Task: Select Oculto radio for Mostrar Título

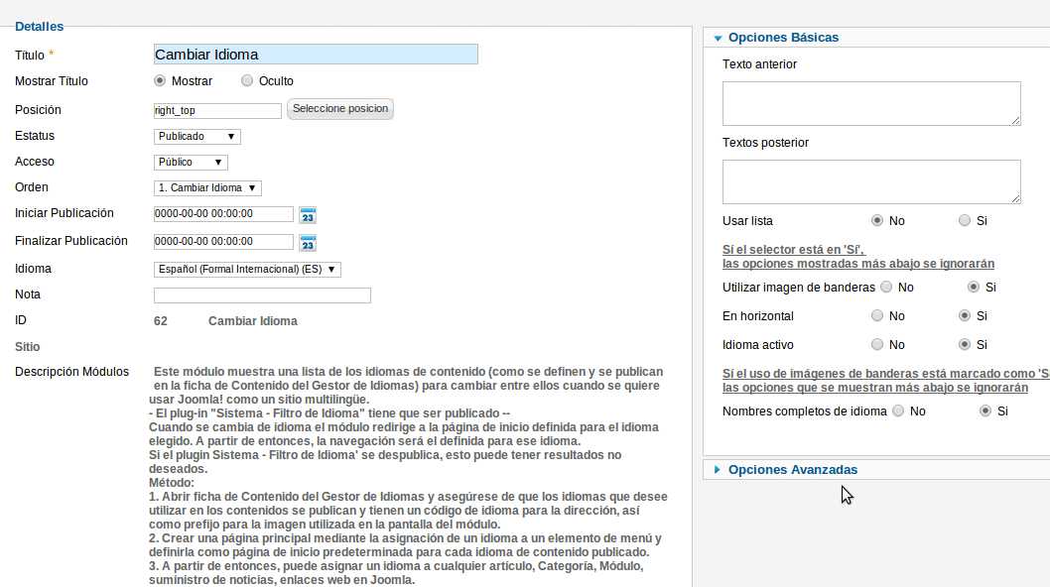Action: click(x=247, y=80)
